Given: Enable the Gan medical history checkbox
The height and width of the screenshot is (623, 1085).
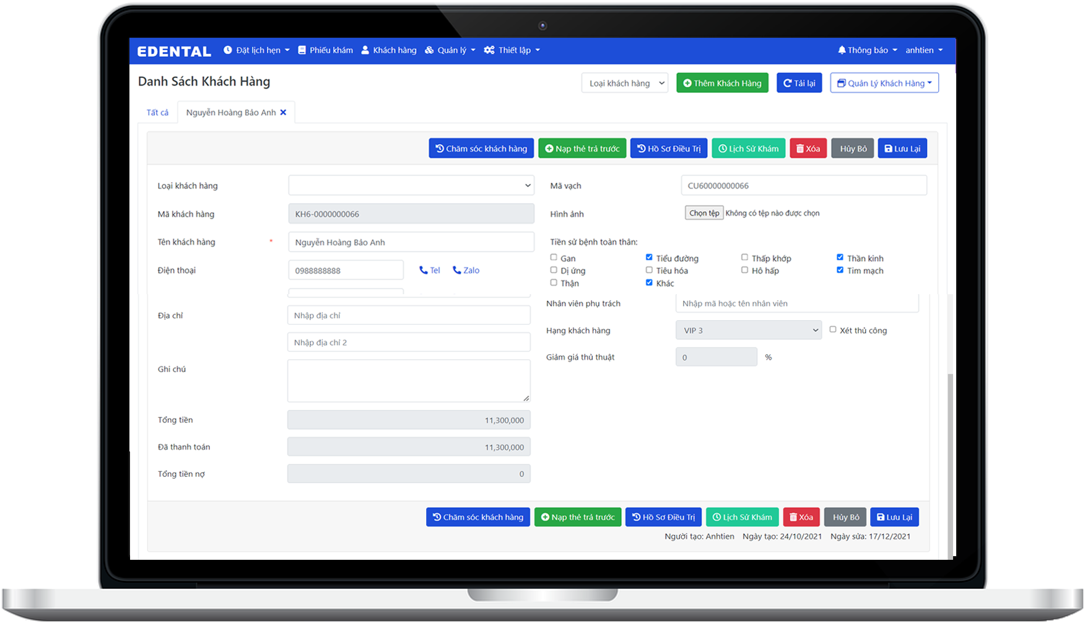Looking at the screenshot, I should [554, 257].
